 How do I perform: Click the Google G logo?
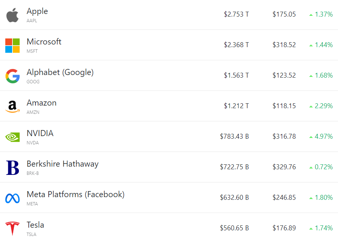point(12,76)
